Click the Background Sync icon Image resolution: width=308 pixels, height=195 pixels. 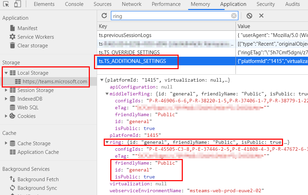coord(12,188)
